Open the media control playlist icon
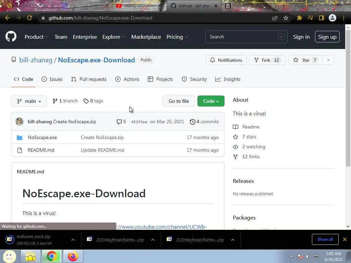Screen dimensions: 351x263 310,18
